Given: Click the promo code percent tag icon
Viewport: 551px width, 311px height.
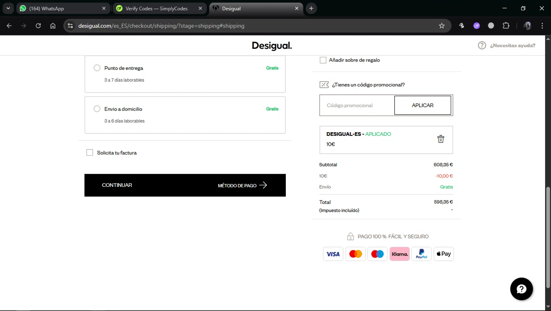Looking at the screenshot, I should 324,85.
